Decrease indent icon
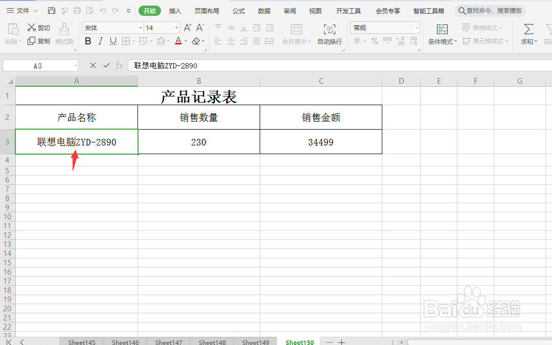Viewport: 552px width, 345px height. coord(257,28)
